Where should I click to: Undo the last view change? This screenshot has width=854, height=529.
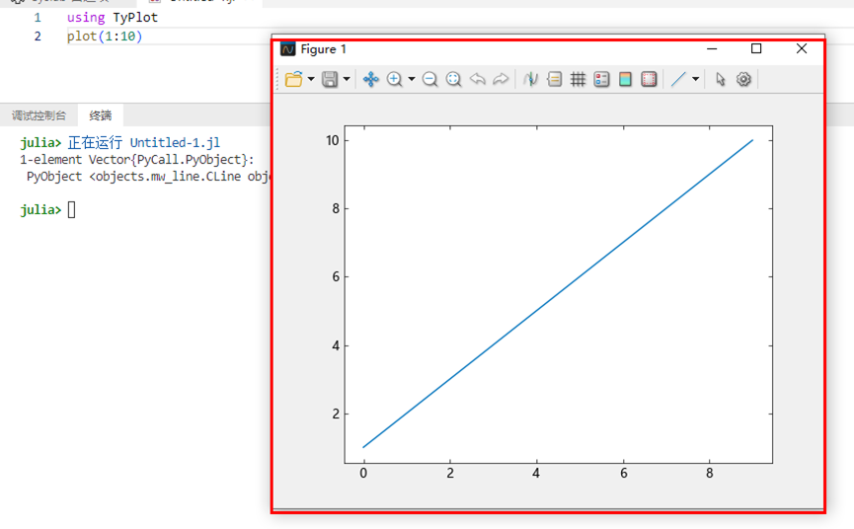coord(477,80)
